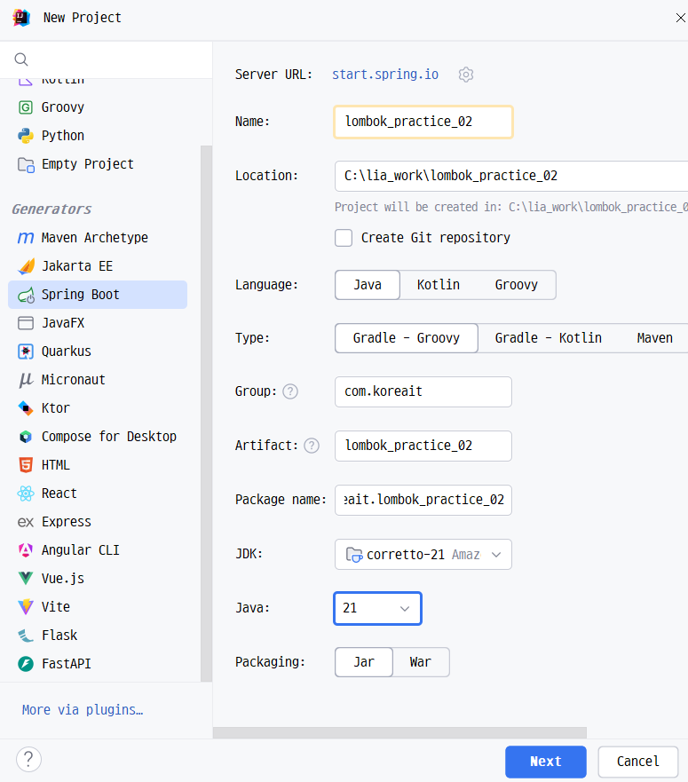This screenshot has height=782, width=688.
Task: Open start.spring.io server URL link
Action: click(x=385, y=75)
